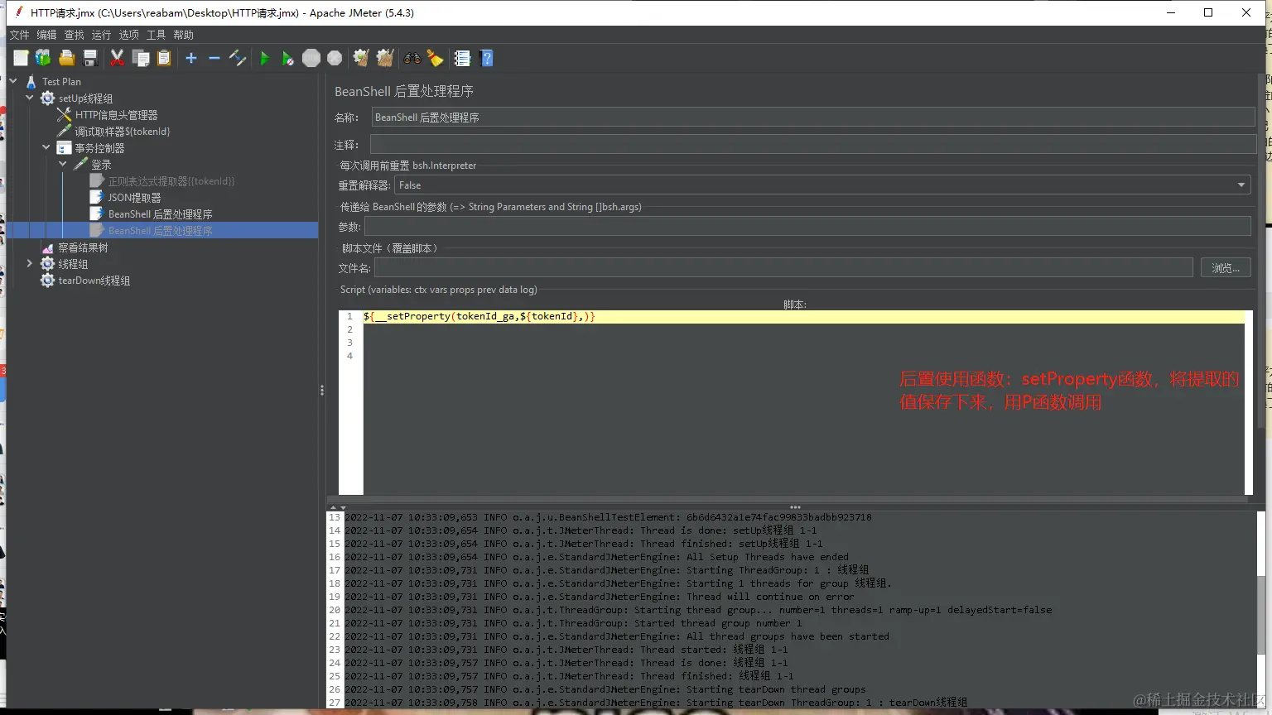Click the 浏览... browse button
1272x715 pixels.
coord(1226,268)
